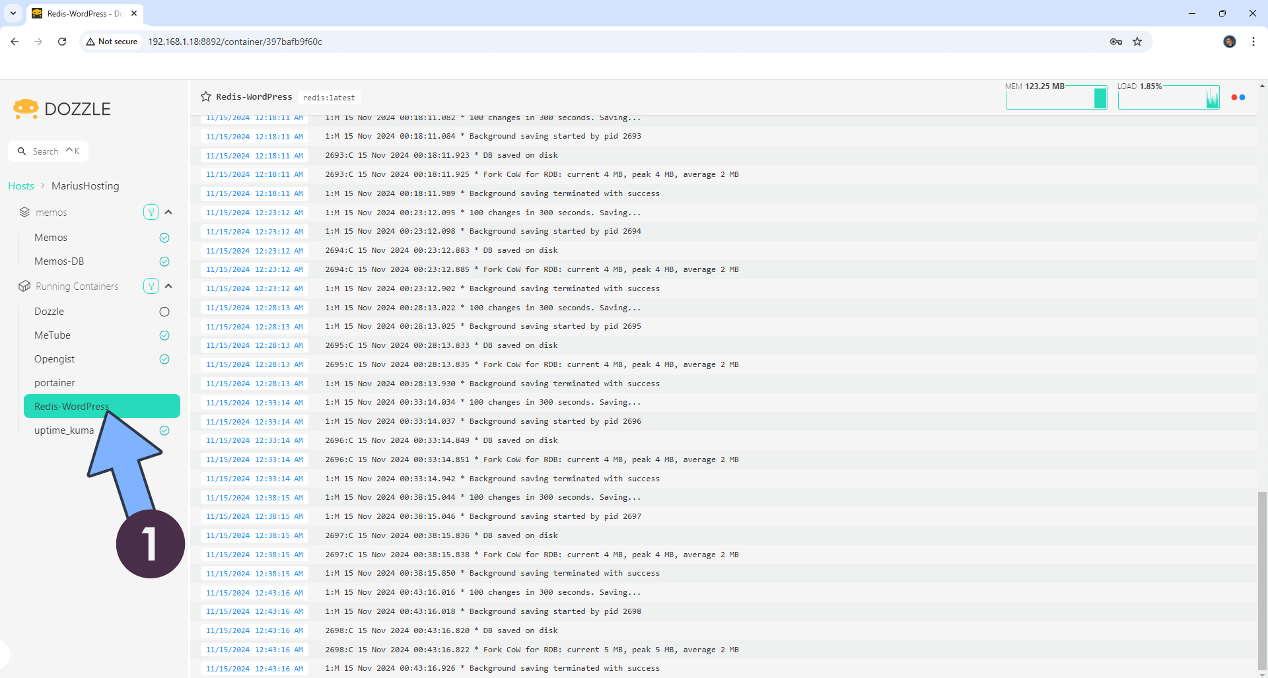Image resolution: width=1268 pixels, height=678 pixels.
Task: Click the redis:latest image tag
Action: tap(329, 98)
